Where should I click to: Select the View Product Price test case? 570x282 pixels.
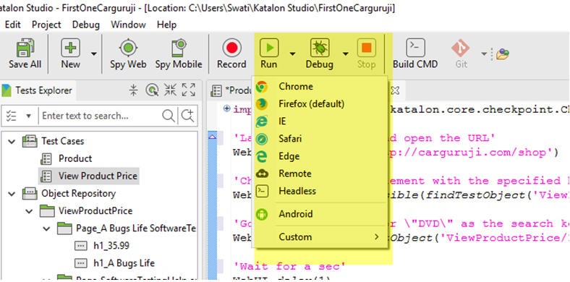(98, 176)
